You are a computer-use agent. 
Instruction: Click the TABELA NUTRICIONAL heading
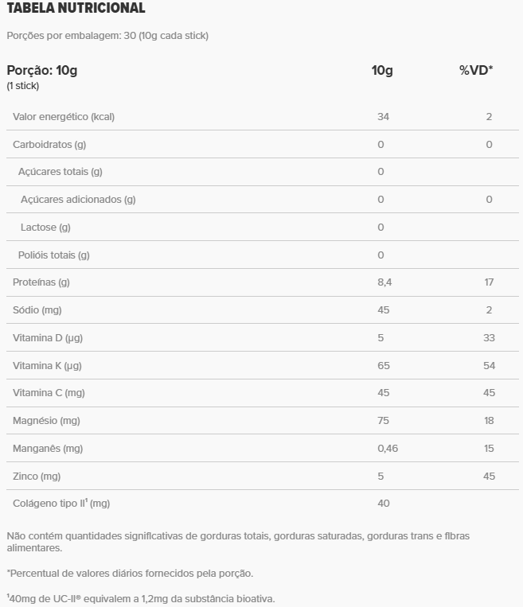point(76,9)
